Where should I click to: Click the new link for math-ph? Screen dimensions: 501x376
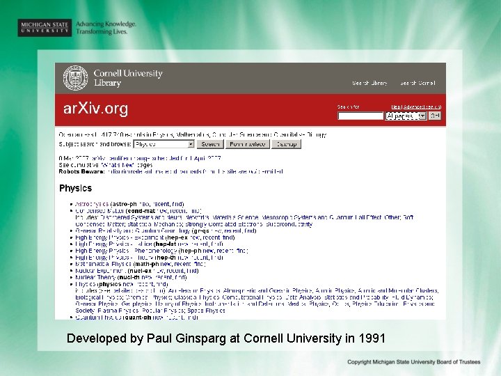(166, 264)
